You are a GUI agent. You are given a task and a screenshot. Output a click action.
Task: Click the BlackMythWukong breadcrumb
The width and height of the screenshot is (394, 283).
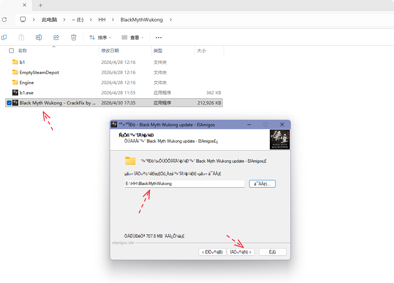pyautogui.click(x=142, y=20)
